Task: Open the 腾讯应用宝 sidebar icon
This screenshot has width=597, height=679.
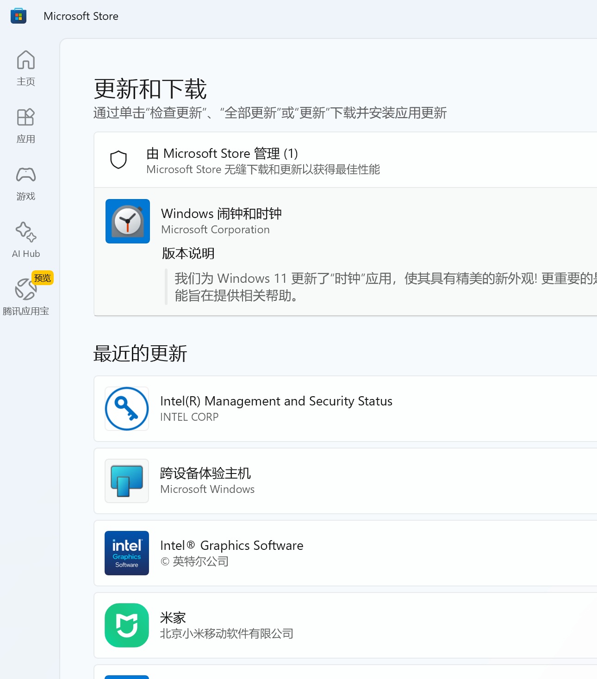Action: (26, 289)
